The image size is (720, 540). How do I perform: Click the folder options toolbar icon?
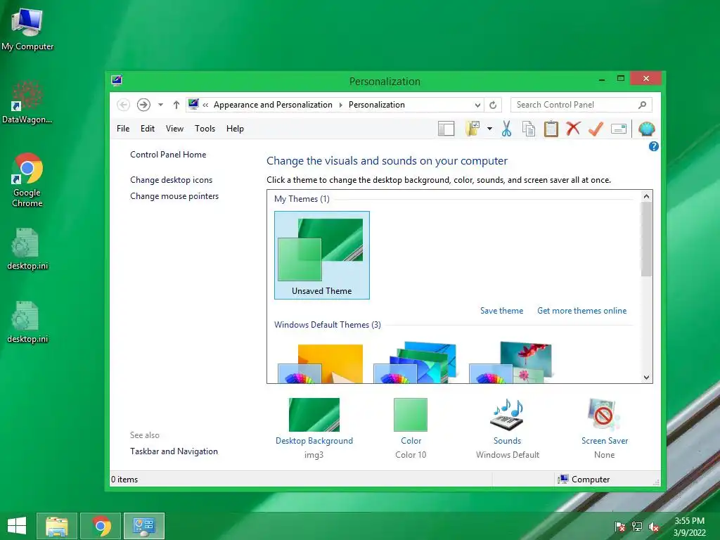pos(472,129)
